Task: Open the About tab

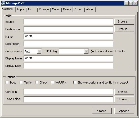Action: [90, 9]
